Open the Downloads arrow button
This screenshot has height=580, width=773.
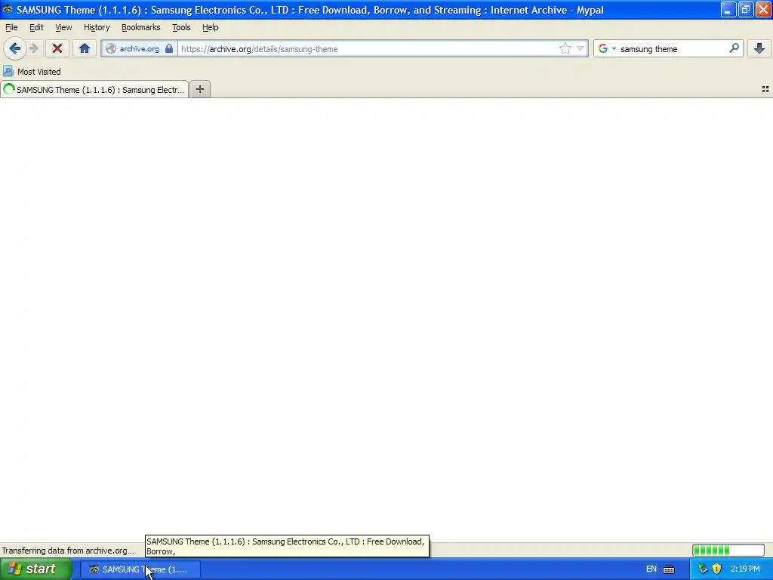759,48
